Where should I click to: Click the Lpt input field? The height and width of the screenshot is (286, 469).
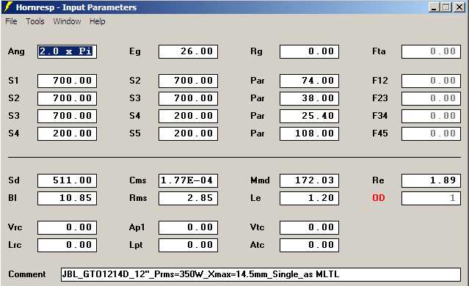[x=188, y=245]
